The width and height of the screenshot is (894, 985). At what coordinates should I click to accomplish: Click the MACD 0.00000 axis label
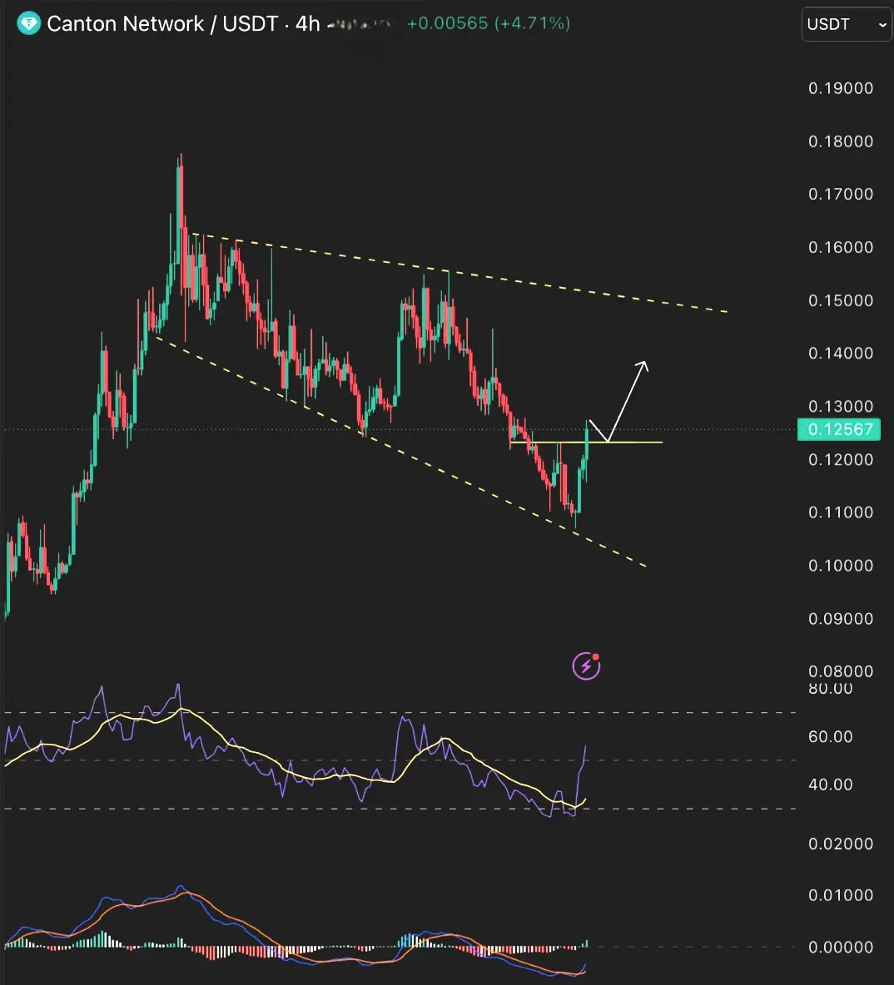pos(841,948)
